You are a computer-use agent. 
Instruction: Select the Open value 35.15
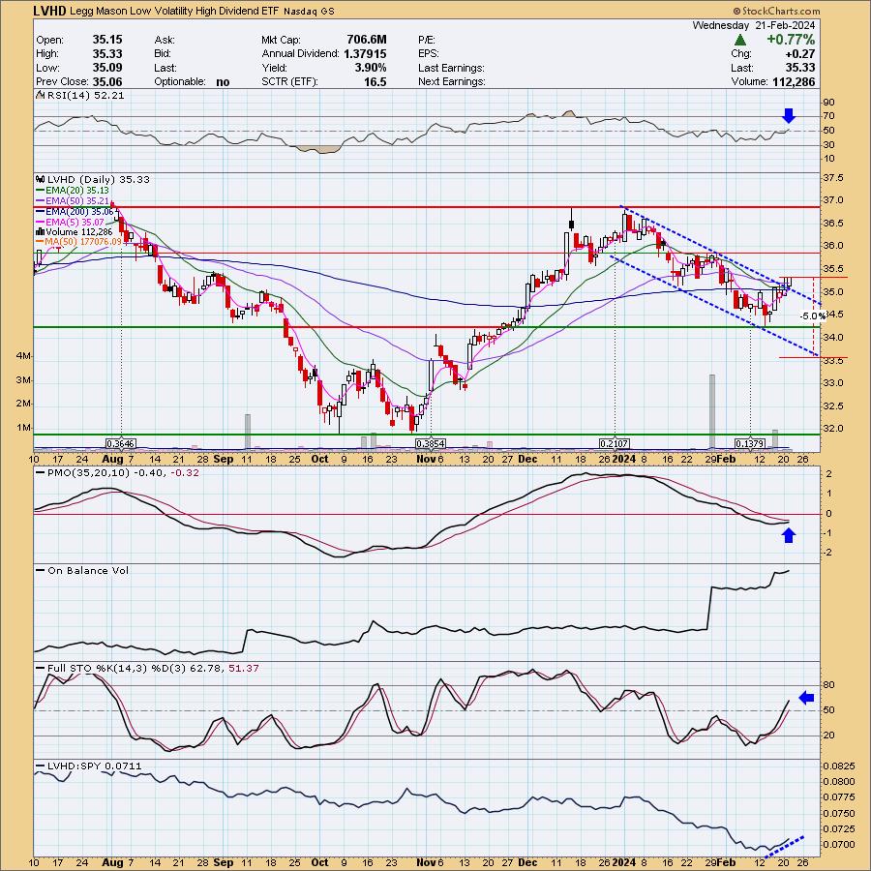[x=107, y=40]
